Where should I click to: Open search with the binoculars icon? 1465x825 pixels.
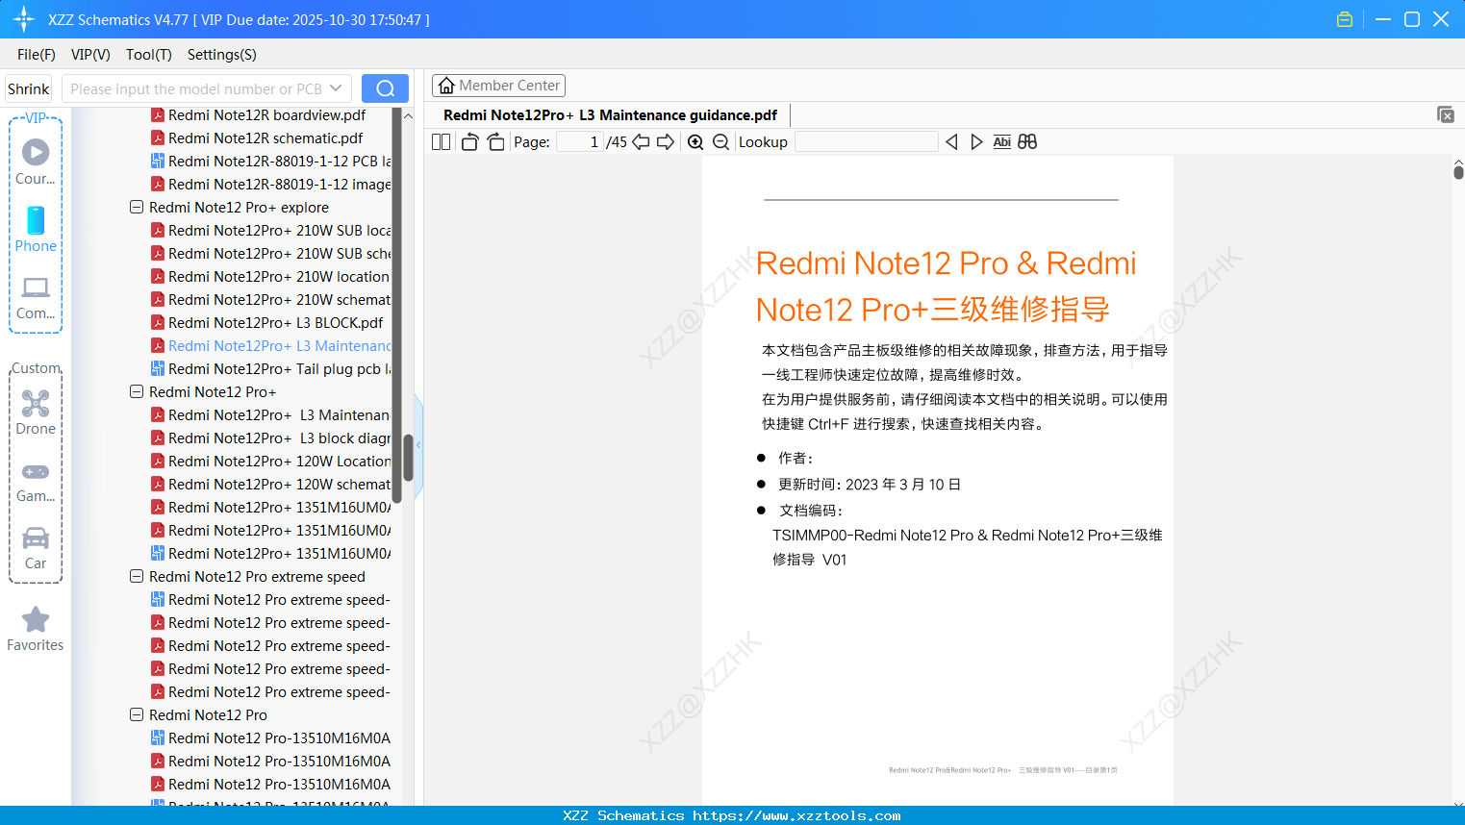pos(1026,141)
